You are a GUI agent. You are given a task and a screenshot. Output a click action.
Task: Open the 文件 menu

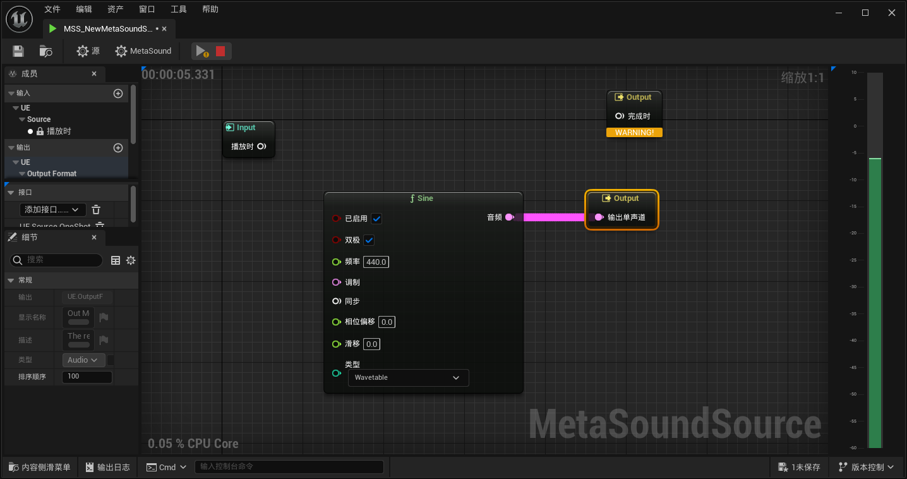pyautogui.click(x=52, y=9)
